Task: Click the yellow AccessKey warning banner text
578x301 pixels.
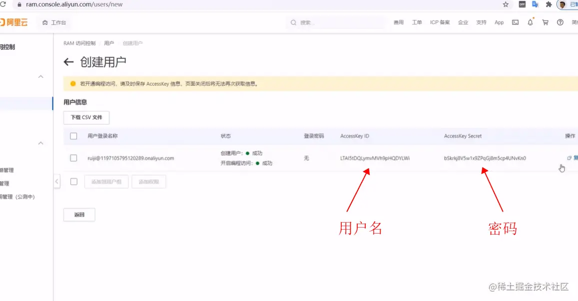Action: pyautogui.click(x=169, y=84)
